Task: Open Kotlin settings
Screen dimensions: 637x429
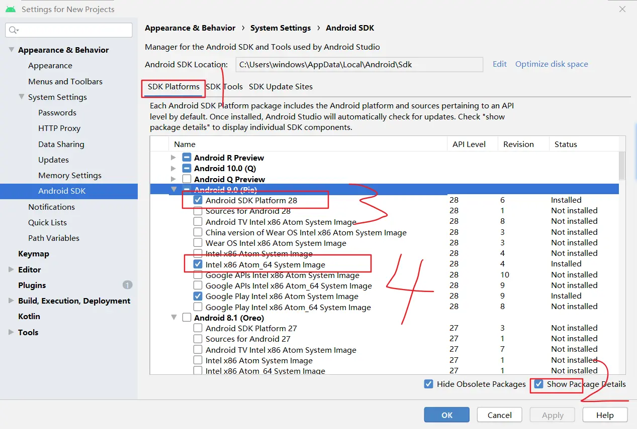Action: [29, 317]
